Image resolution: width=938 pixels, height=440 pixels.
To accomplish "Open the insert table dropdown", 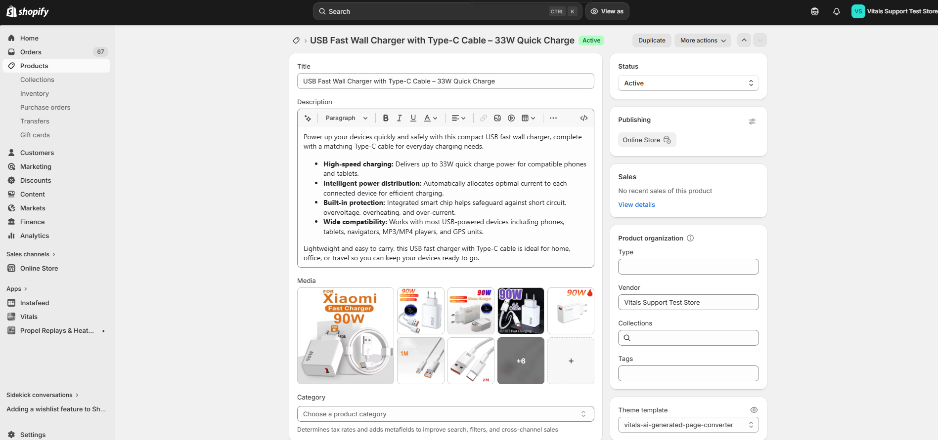I will tap(529, 118).
